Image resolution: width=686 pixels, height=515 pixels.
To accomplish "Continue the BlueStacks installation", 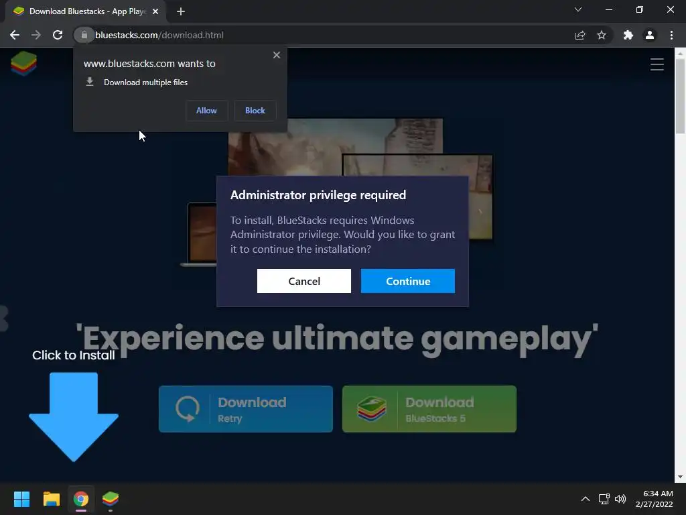I will tap(408, 281).
